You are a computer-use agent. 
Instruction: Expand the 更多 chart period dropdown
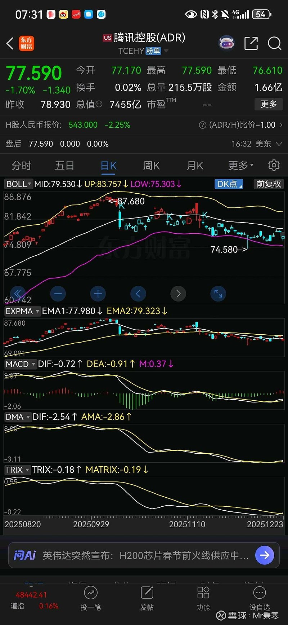(240, 166)
